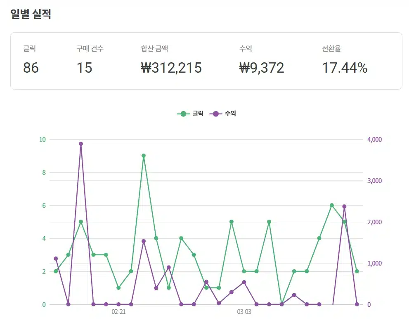Click the 전환율 label
The height and width of the screenshot is (320, 409).
coord(331,48)
